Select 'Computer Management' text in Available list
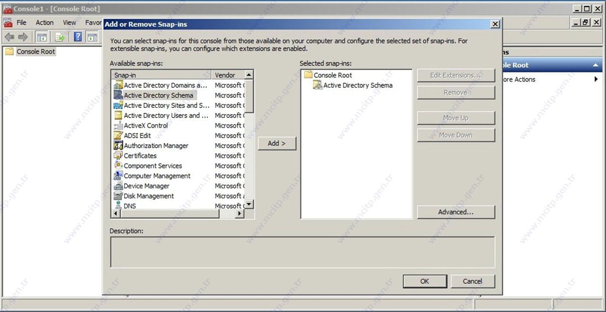 [x=157, y=176]
